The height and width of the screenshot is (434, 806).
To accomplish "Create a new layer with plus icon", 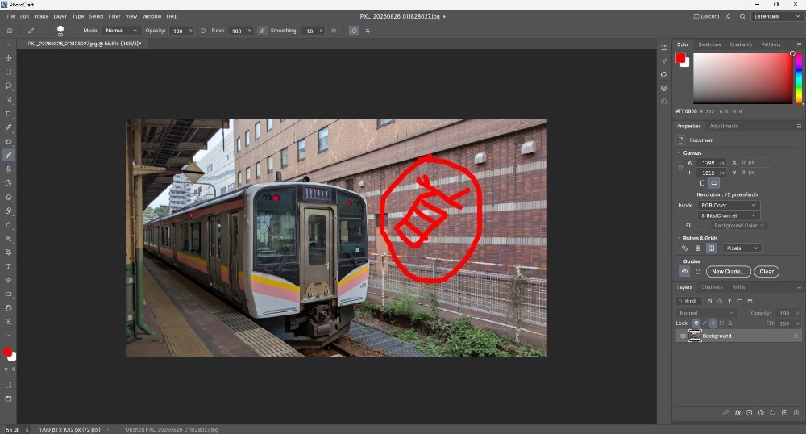I will [784, 412].
